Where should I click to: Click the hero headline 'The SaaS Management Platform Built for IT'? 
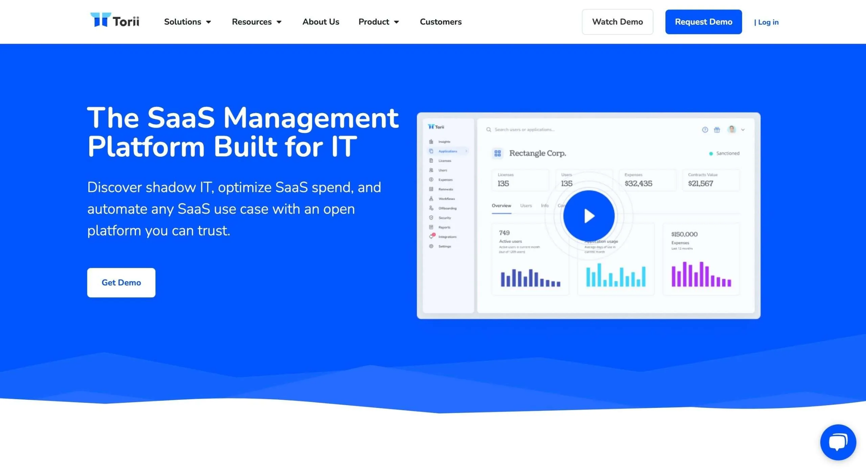[x=243, y=132]
